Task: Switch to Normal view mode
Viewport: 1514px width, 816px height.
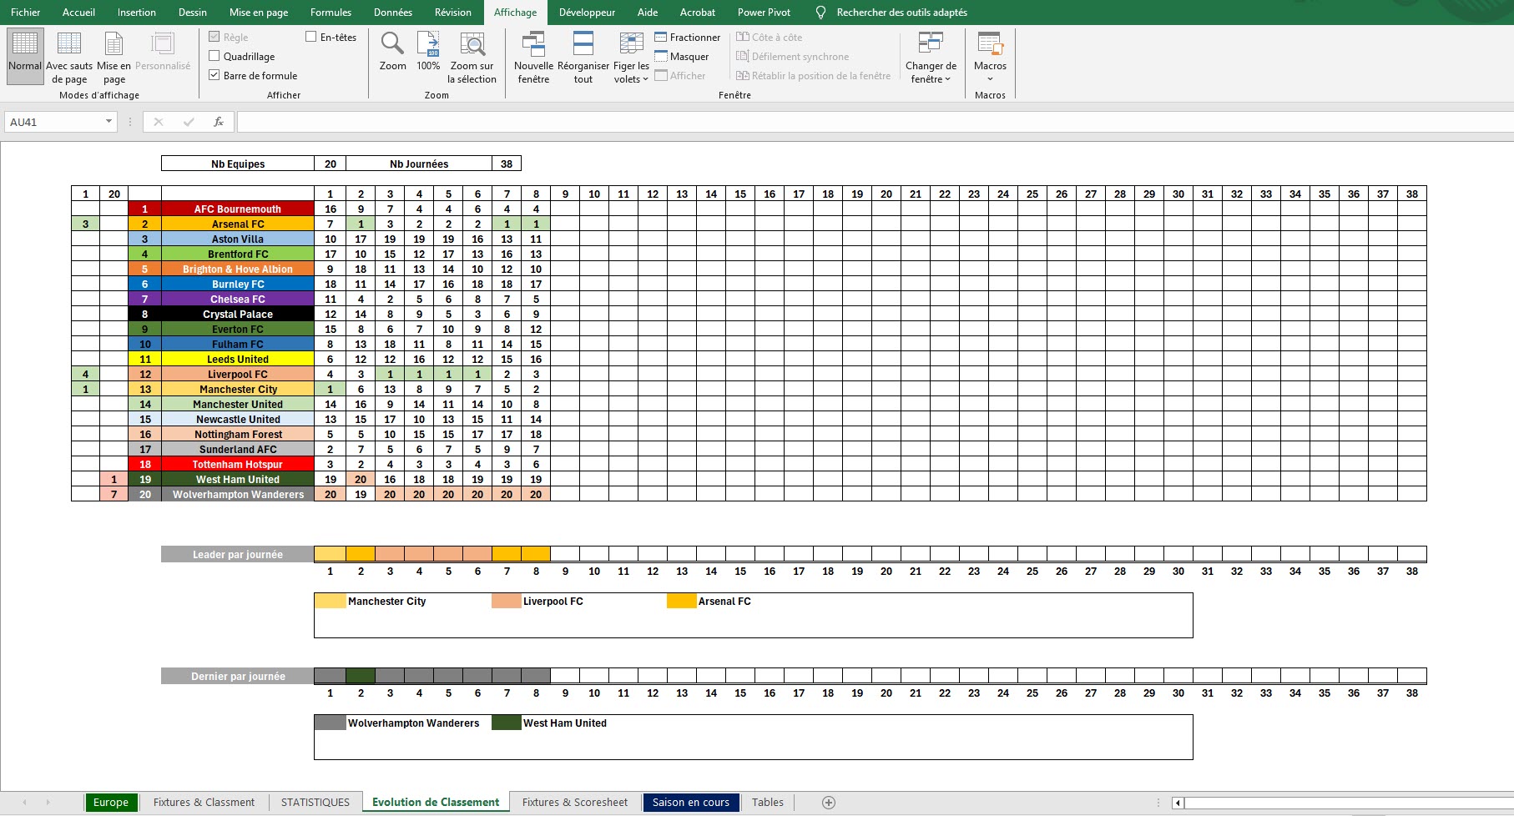Action: (x=25, y=55)
